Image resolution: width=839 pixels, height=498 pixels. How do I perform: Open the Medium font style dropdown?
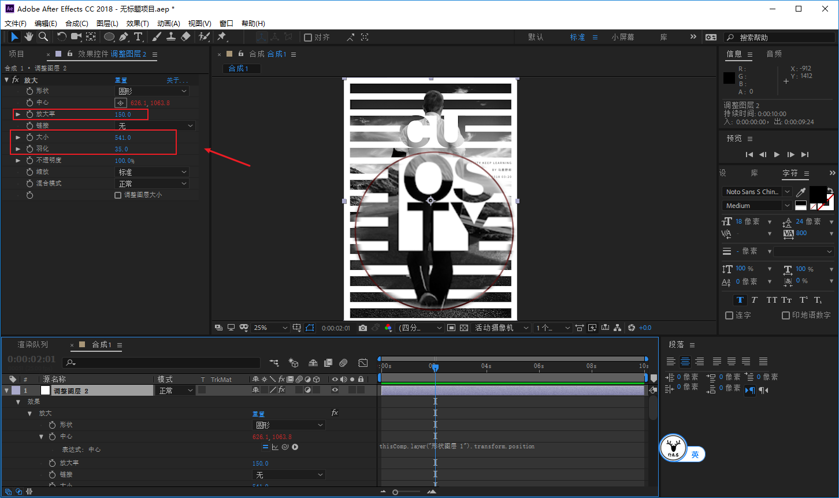(757, 206)
